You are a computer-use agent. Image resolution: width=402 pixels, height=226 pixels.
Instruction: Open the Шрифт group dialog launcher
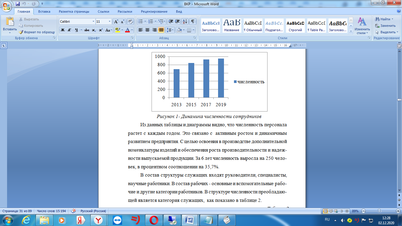133,38
